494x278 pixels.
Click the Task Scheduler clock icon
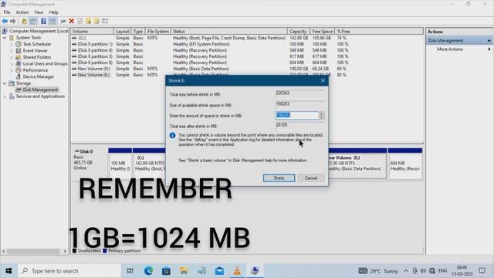19,44
